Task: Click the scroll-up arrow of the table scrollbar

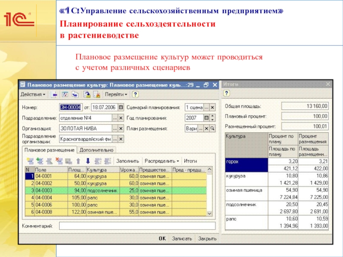Action: [x=209, y=169]
